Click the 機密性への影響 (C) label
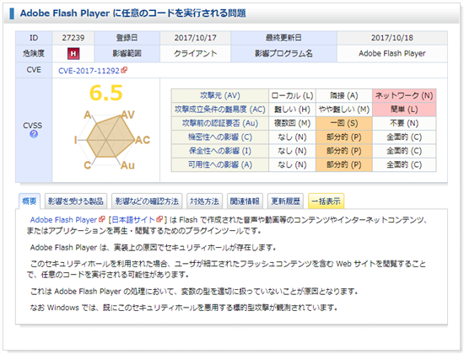Image resolution: width=464 pixels, height=354 pixels. (220, 137)
